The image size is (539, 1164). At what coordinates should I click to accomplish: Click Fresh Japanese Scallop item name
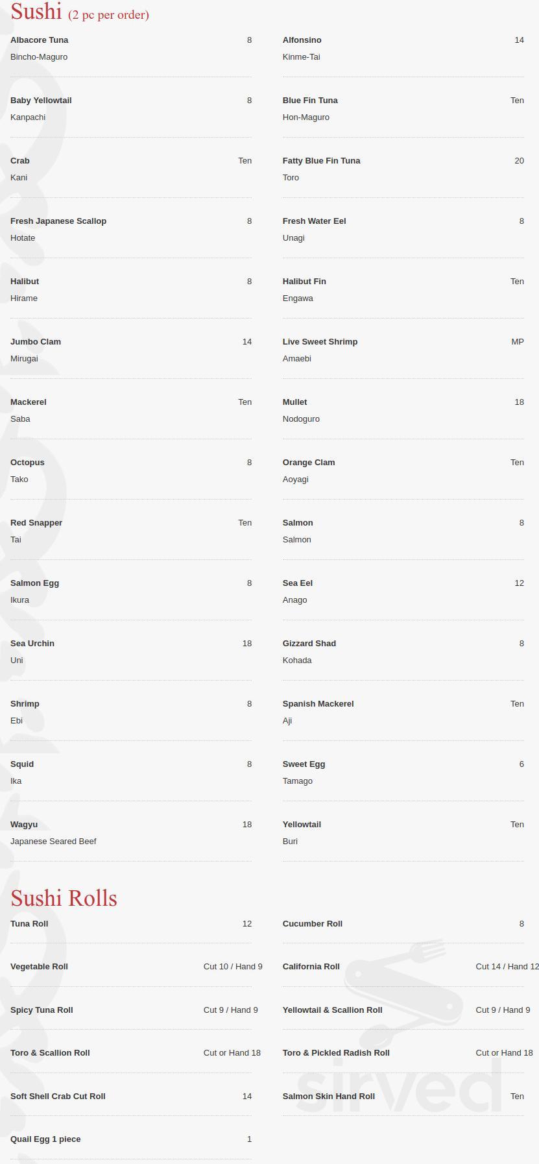point(58,221)
